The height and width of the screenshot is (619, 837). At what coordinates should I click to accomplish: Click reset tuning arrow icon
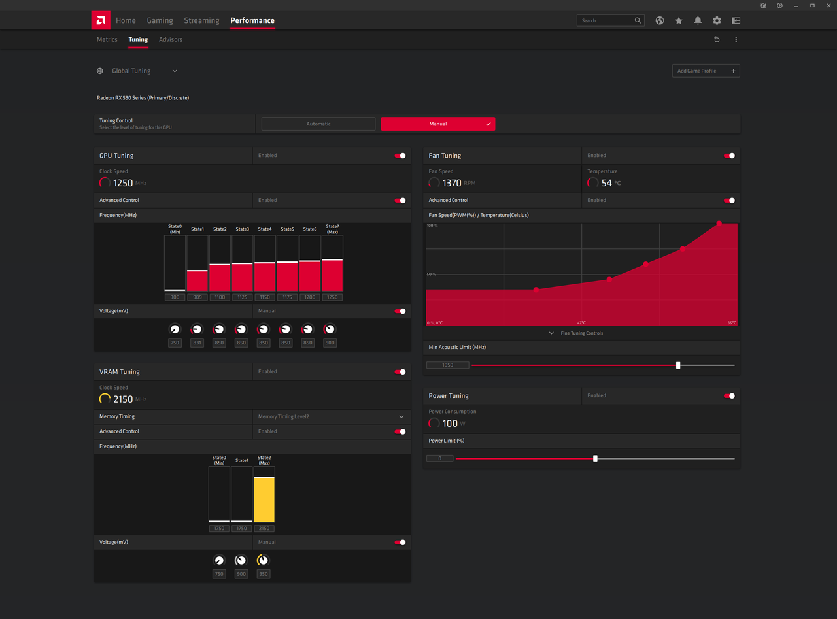click(x=717, y=39)
